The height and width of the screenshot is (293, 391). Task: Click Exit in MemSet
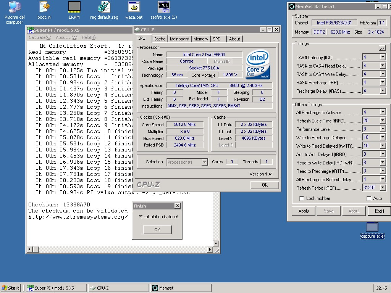379,211
